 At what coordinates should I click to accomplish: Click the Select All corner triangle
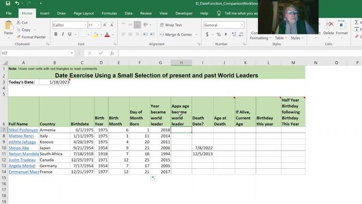(x=5, y=63)
